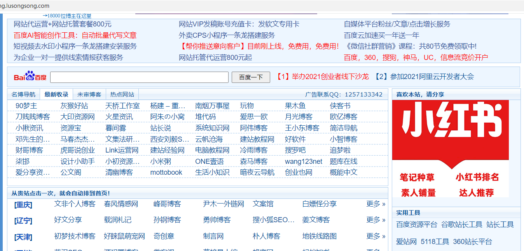
Task: Click the 月光博客 link
Action: coord(298,117)
